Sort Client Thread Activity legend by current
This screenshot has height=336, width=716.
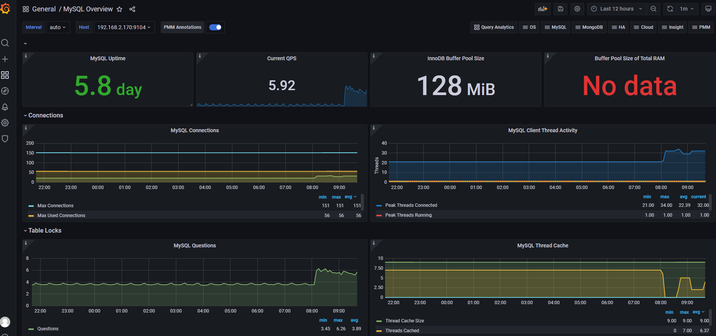click(x=699, y=197)
